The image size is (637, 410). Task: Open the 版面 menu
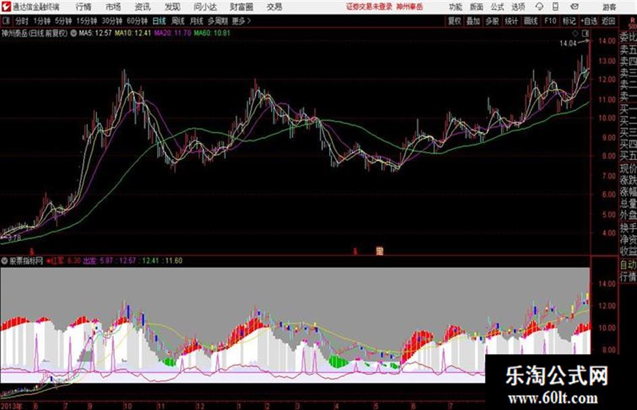[x=477, y=7]
